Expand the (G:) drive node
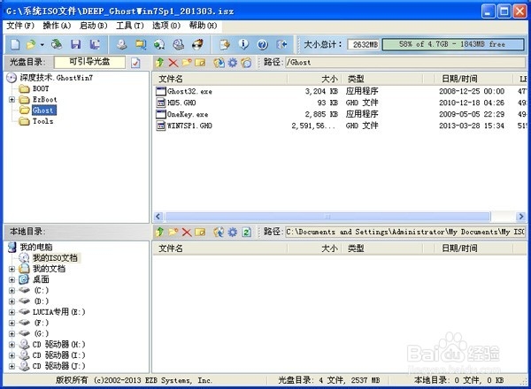Viewport: 531px width, 389px height. point(12,334)
